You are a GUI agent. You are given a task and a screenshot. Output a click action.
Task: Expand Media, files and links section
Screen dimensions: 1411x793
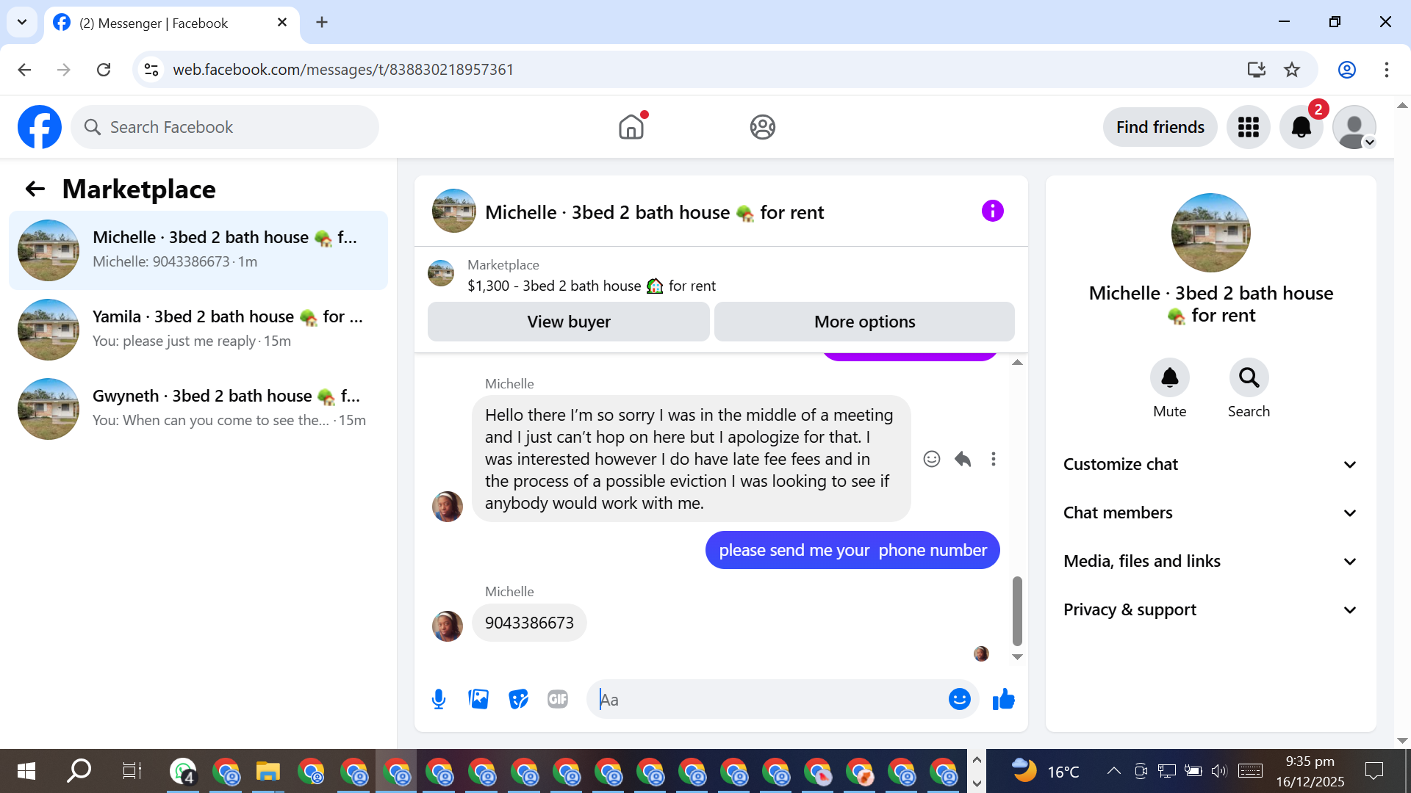tap(1210, 561)
